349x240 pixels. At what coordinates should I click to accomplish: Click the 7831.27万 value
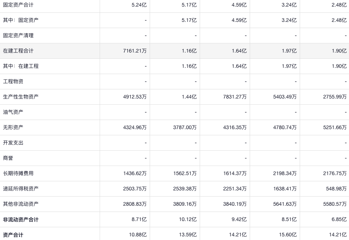coord(235,97)
